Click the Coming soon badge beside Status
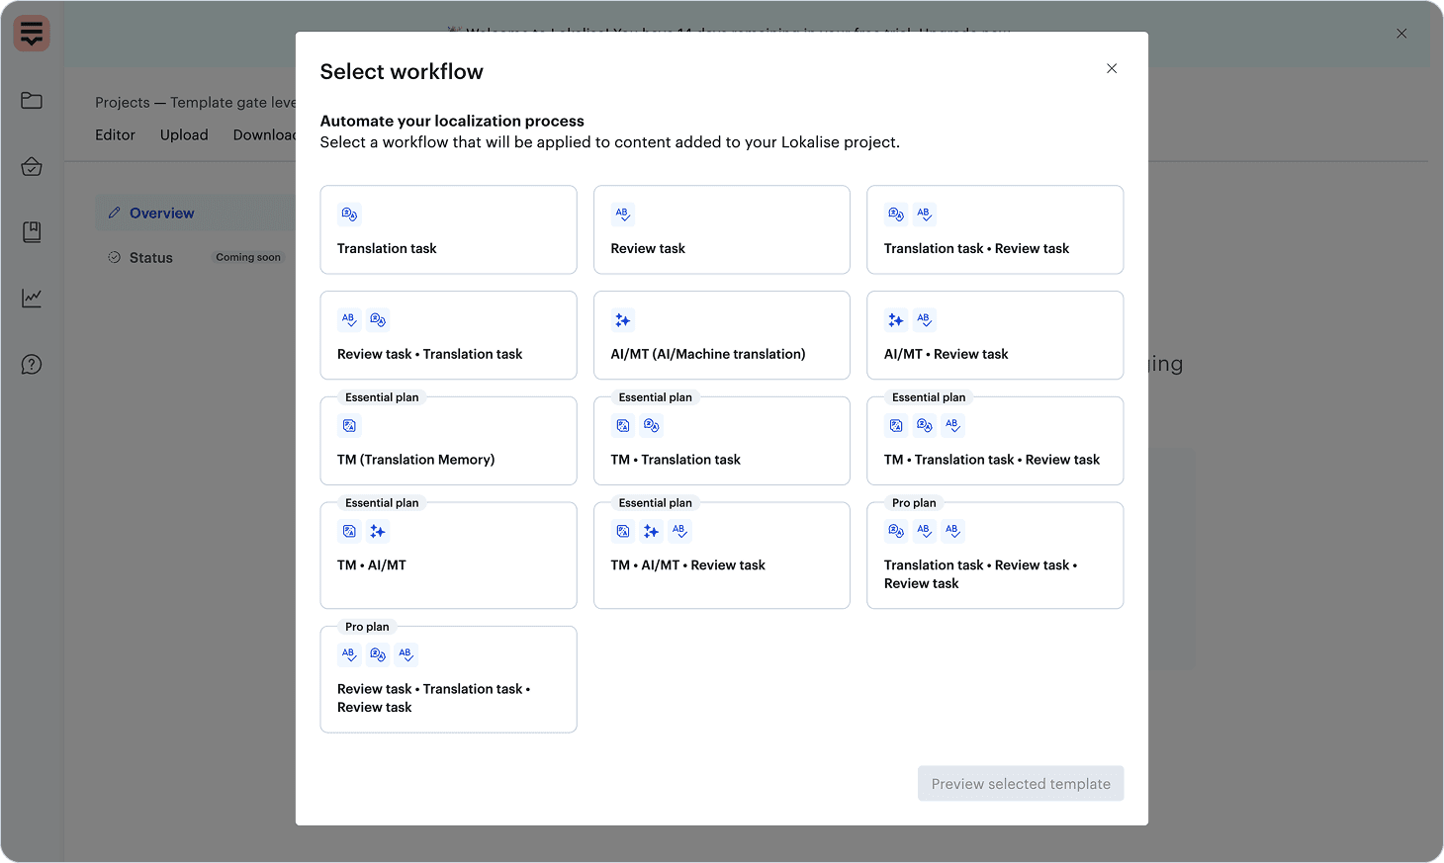This screenshot has width=1444, height=863. click(x=248, y=257)
